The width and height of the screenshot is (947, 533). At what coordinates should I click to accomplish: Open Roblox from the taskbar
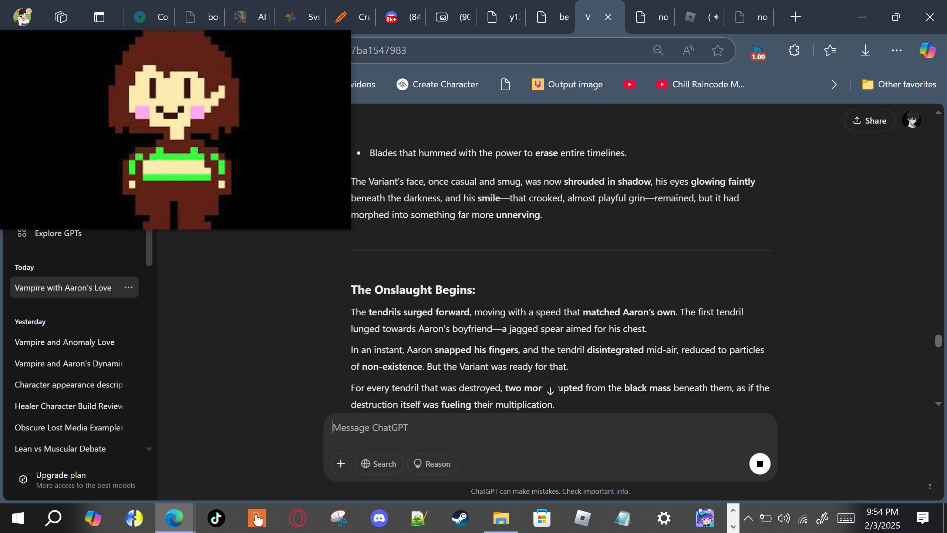click(x=582, y=518)
